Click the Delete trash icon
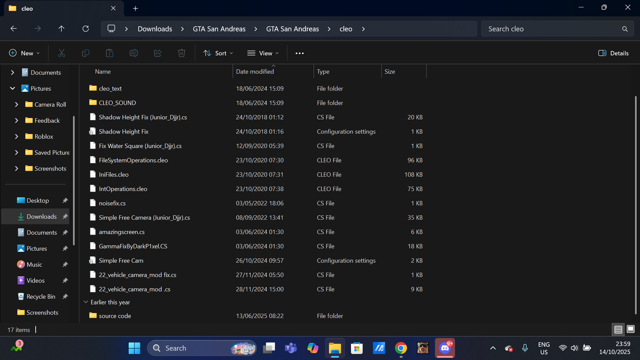Screen dimensions: 640x360 181,53
